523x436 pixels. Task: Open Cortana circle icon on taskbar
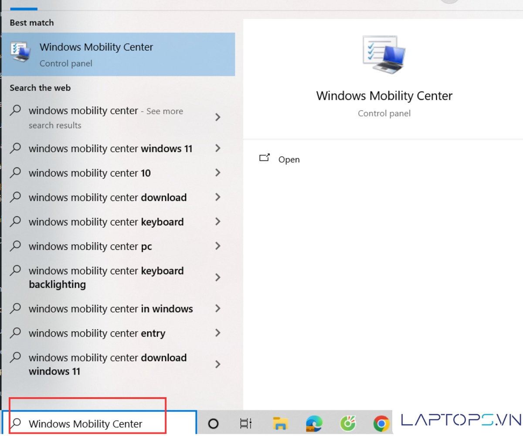213,423
